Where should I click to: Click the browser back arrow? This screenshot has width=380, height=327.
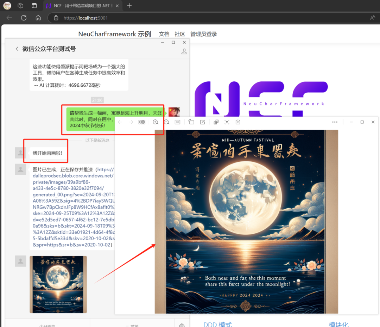tap(9, 18)
